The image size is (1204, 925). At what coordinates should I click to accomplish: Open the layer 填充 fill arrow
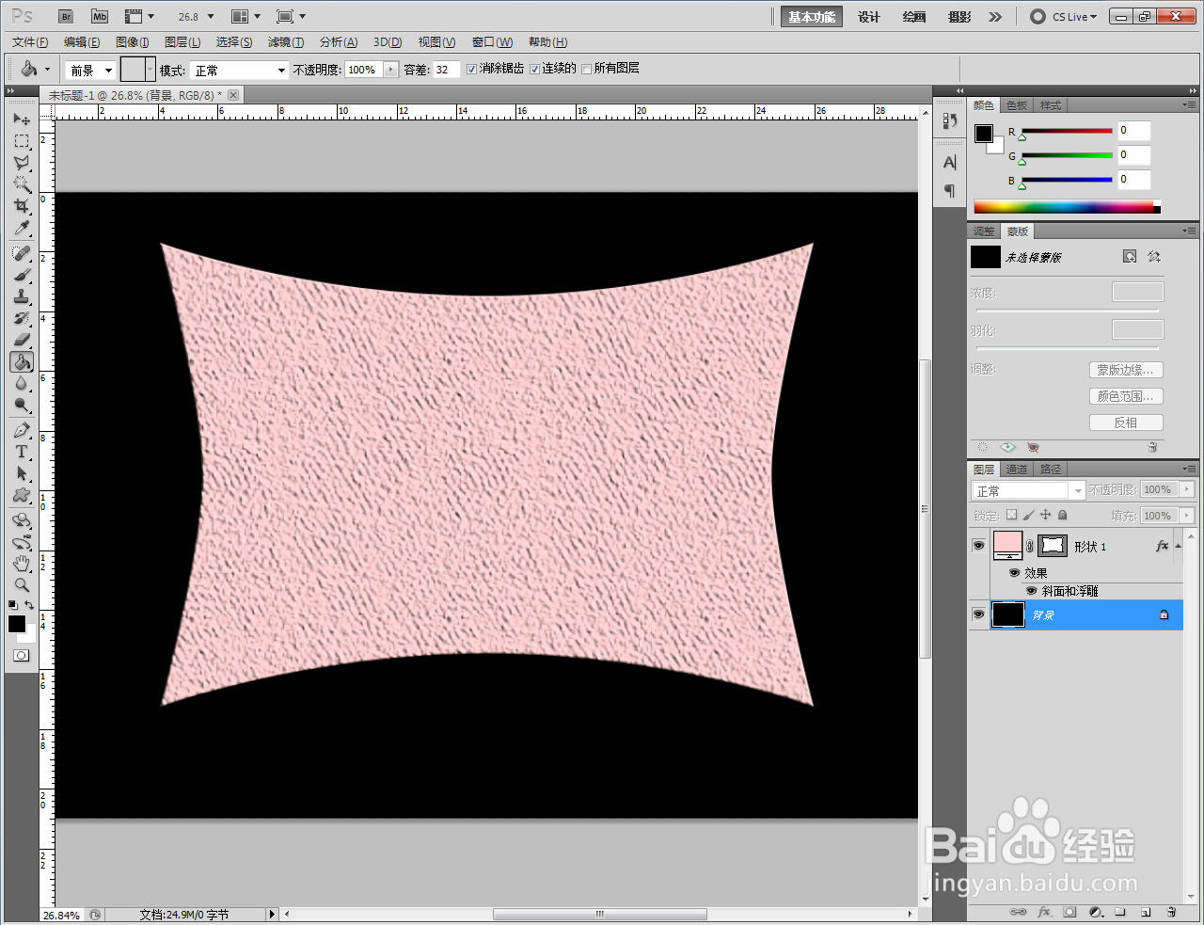click(x=1186, y=516)
